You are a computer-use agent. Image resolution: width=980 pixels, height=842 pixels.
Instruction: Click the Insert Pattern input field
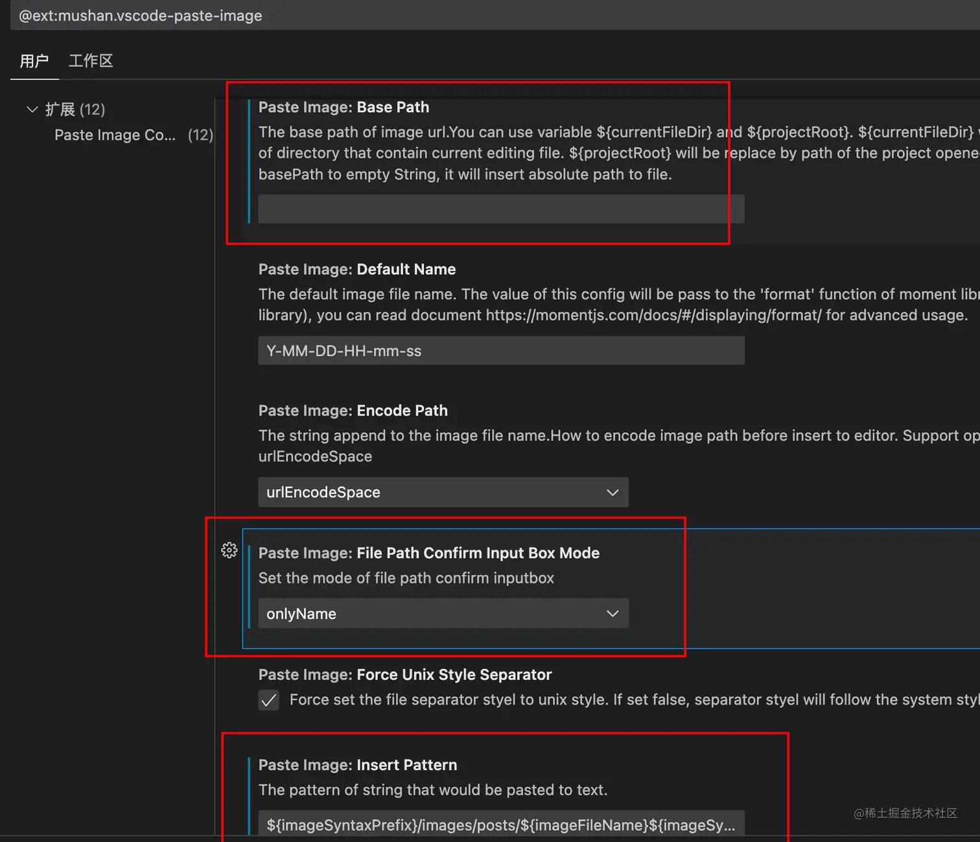point(501,824)
